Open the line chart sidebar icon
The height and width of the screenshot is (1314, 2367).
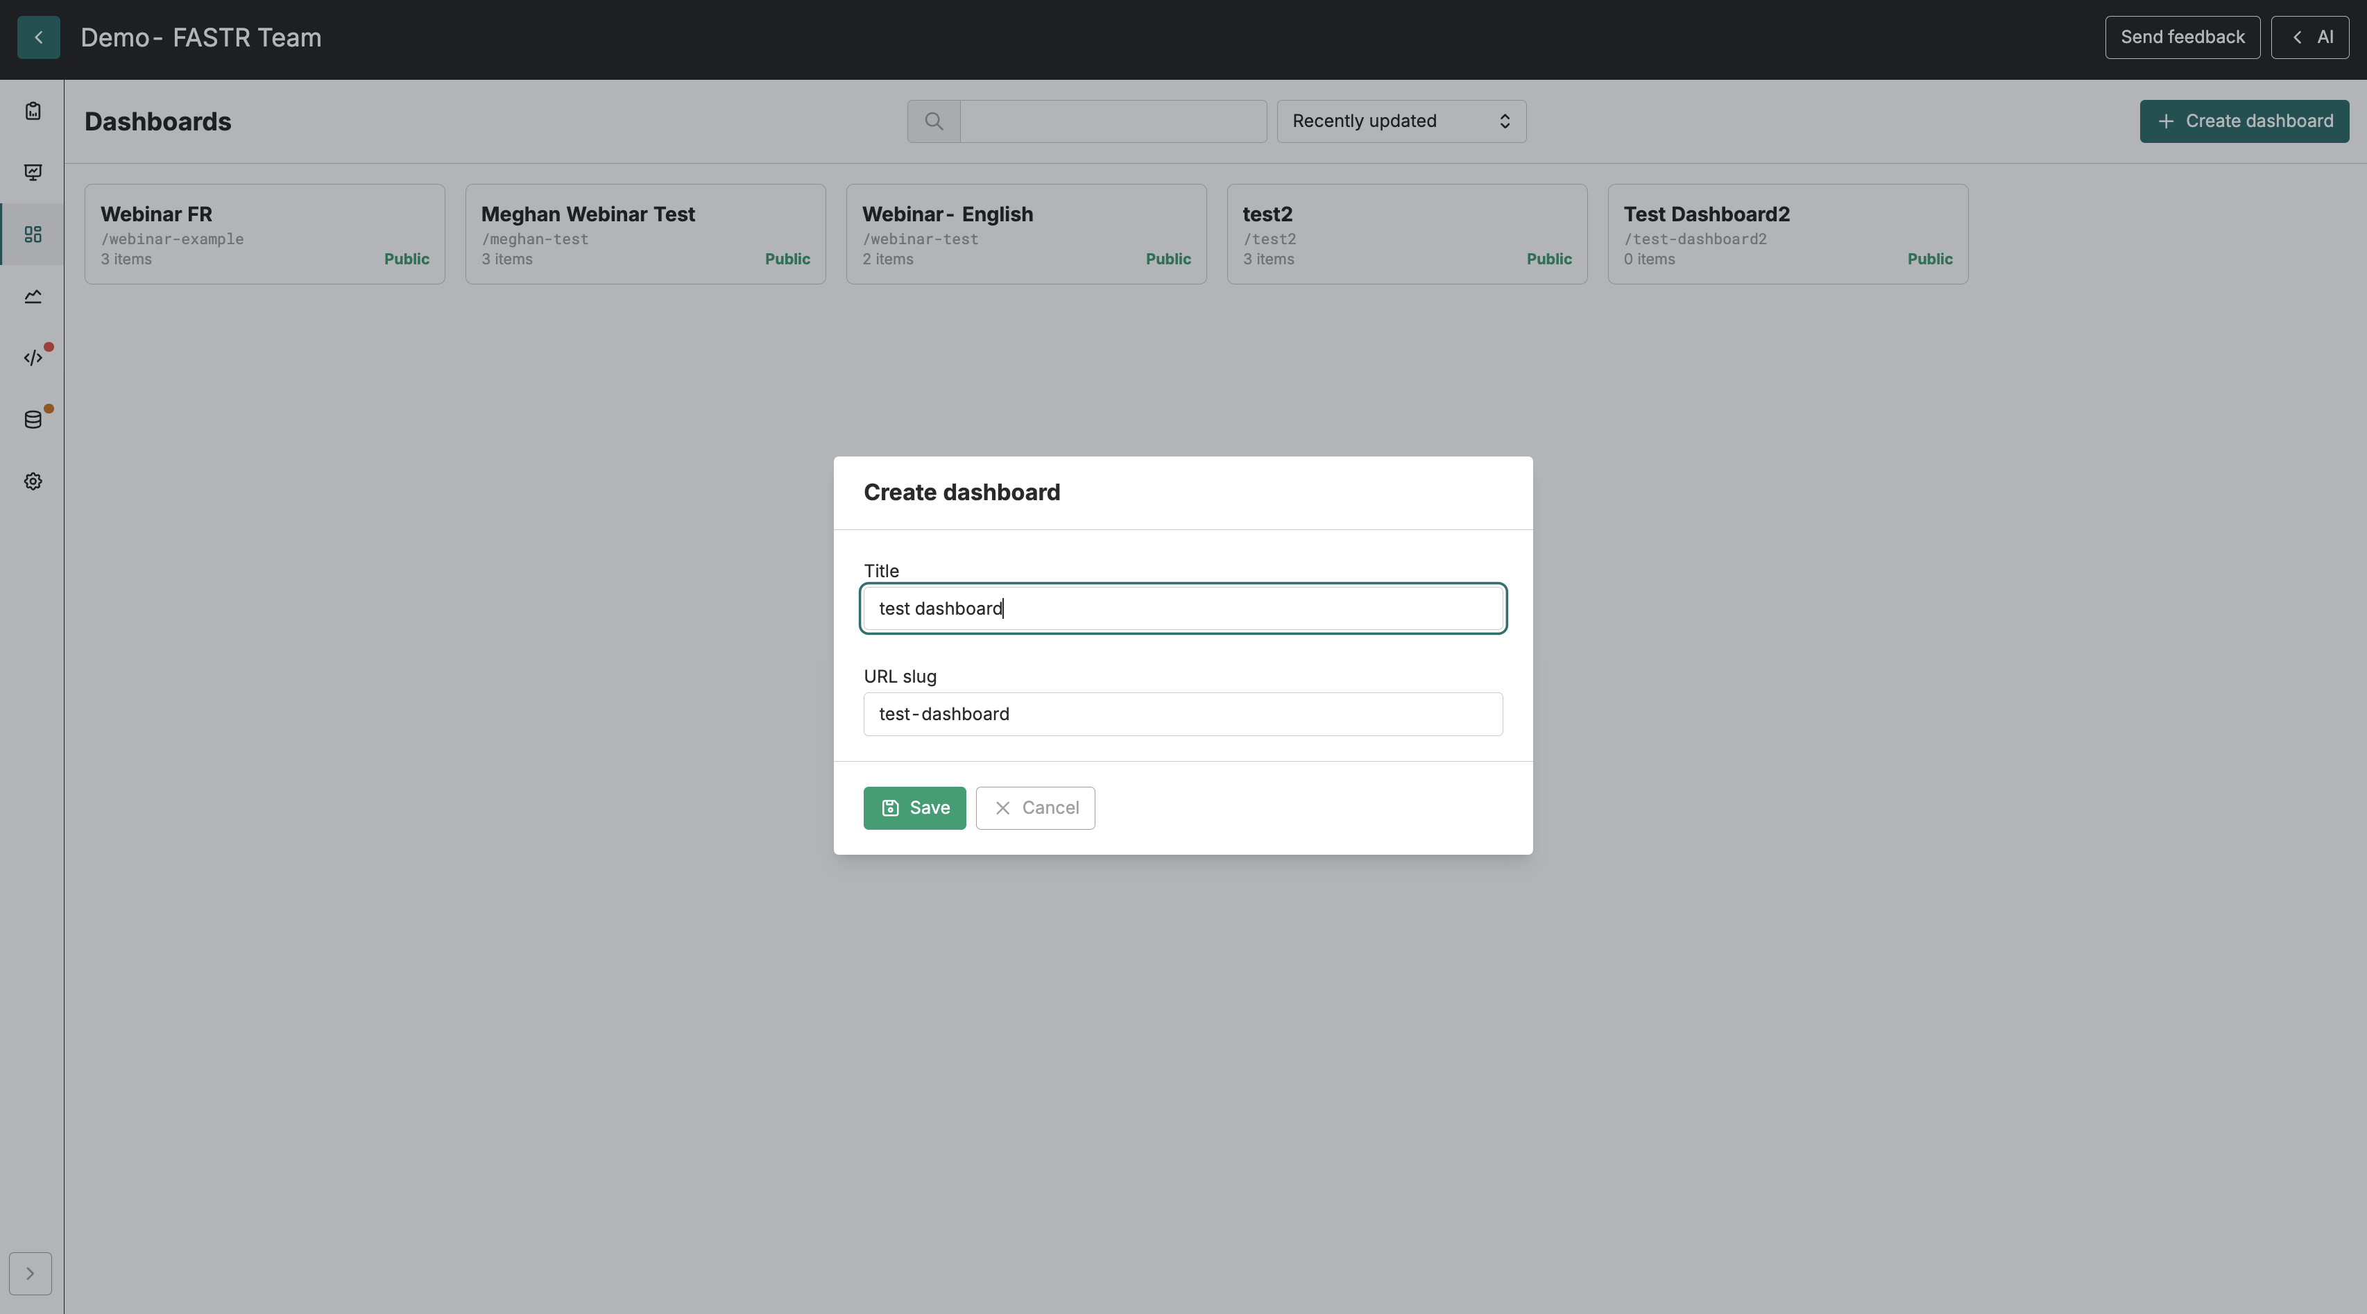point(33,296)
